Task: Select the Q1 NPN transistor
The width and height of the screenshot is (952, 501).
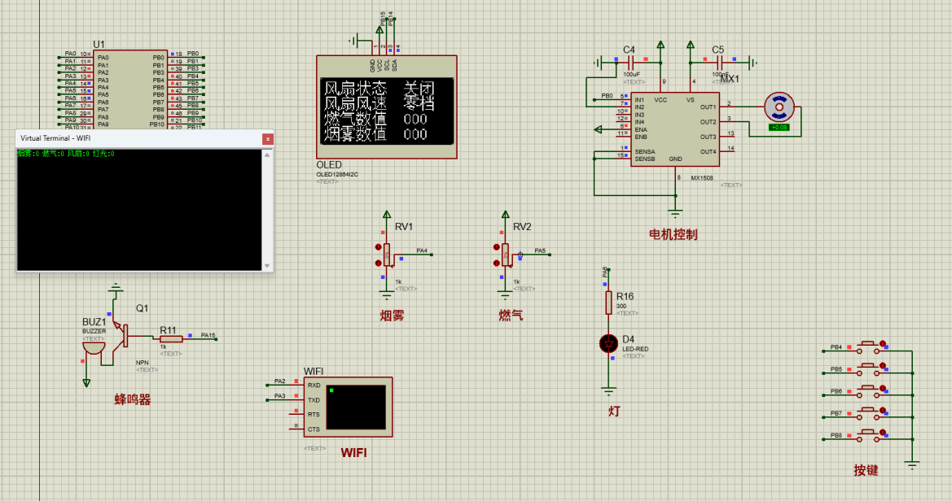Action: (122, 333)
